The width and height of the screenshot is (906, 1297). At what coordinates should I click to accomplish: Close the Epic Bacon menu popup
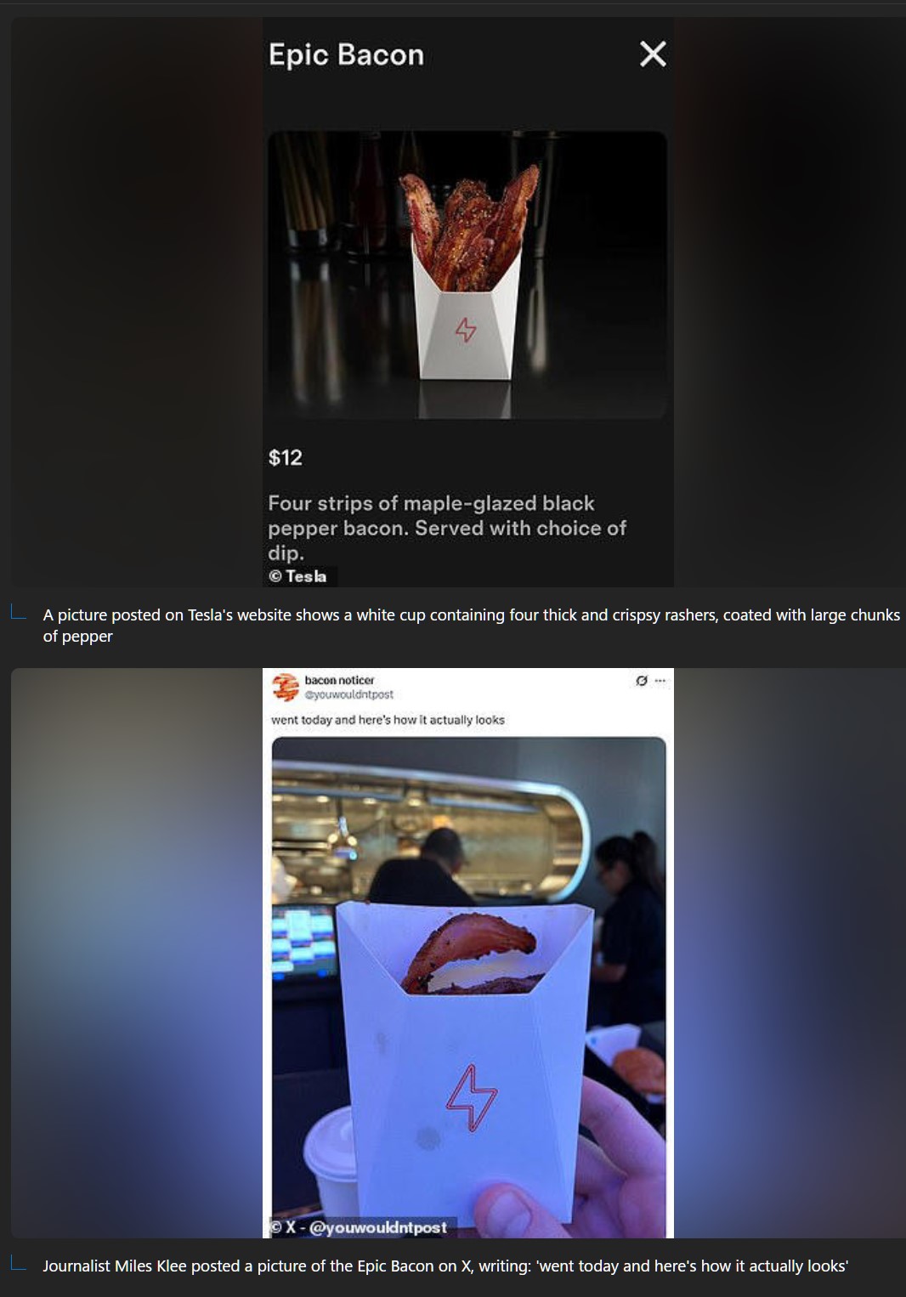coord(653,54)
